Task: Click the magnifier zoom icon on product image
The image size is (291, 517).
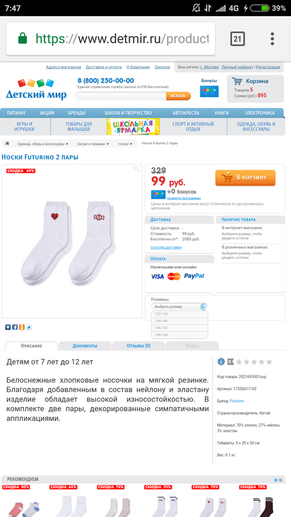Action: (136, 169)
